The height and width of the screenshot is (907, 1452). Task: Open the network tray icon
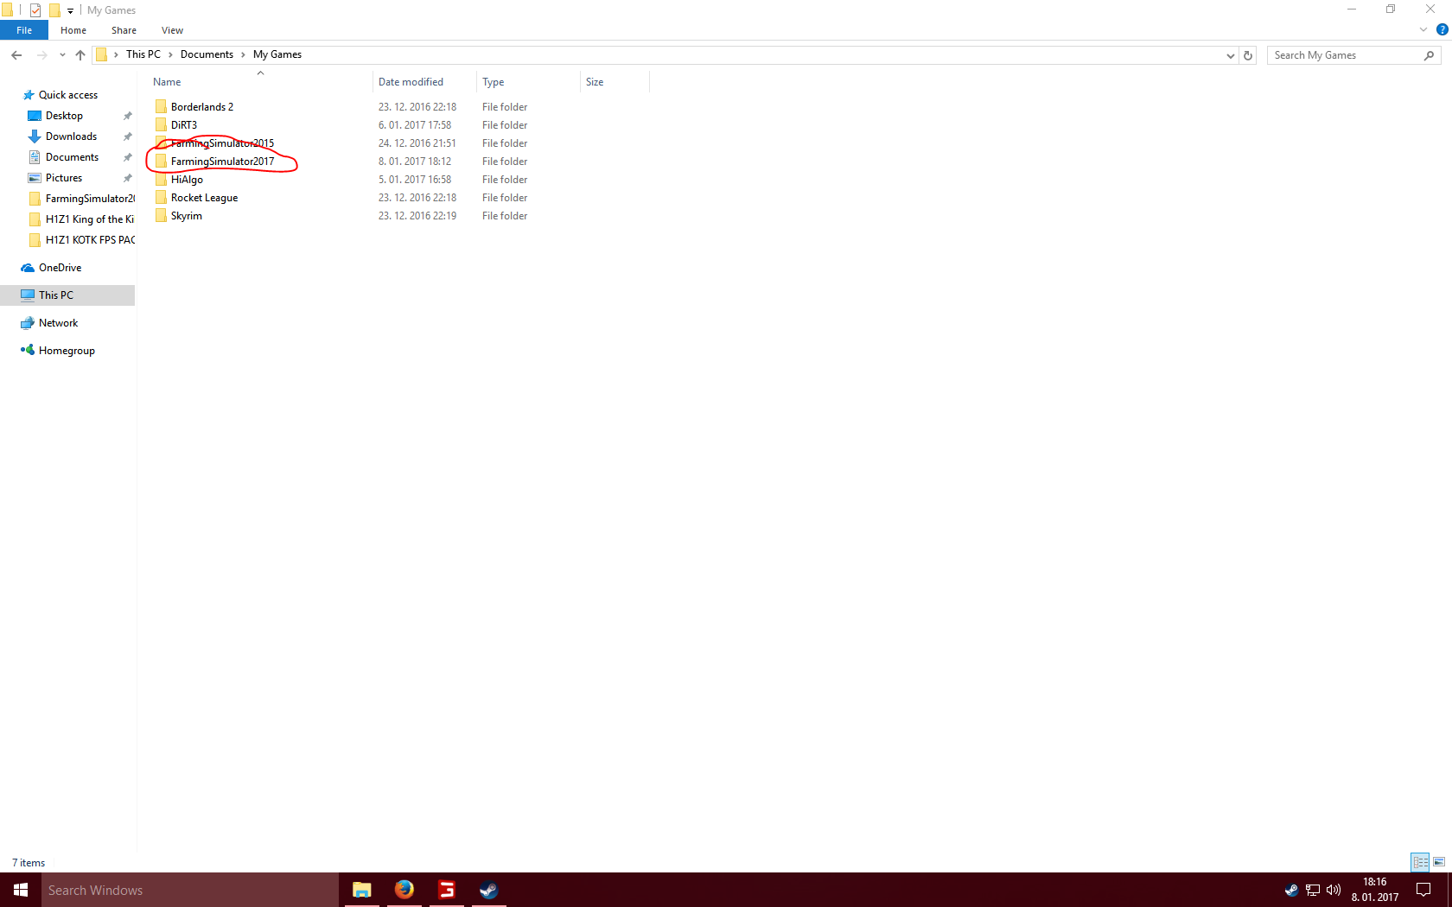click(x=1313, y=890)
